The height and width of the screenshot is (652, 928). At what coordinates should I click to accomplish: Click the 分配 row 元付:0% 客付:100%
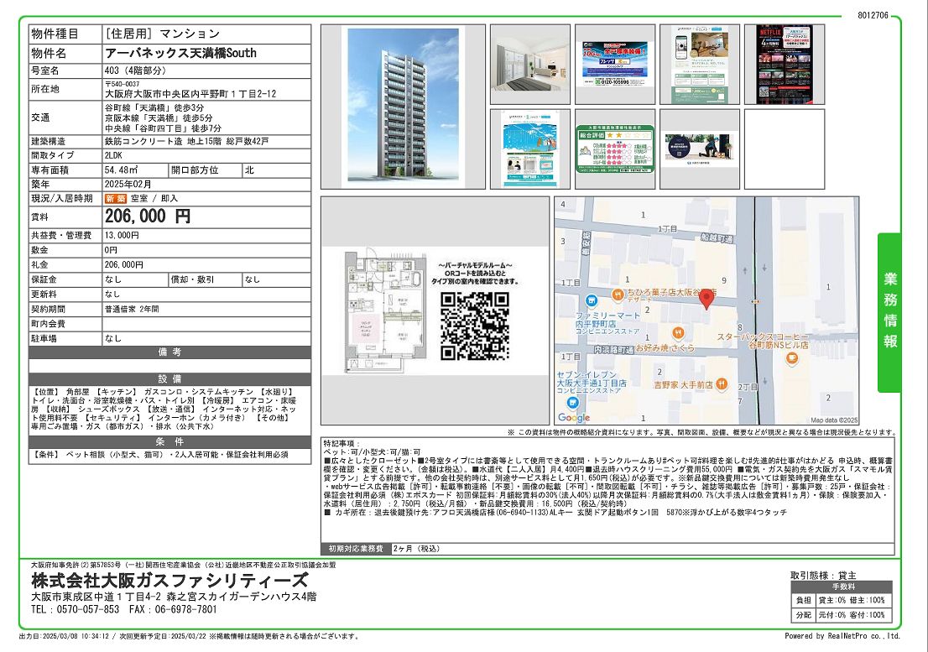click(842, 615)
